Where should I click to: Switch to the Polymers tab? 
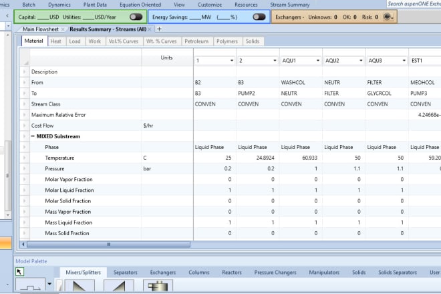pyautogui.click(x=227, y=41)
